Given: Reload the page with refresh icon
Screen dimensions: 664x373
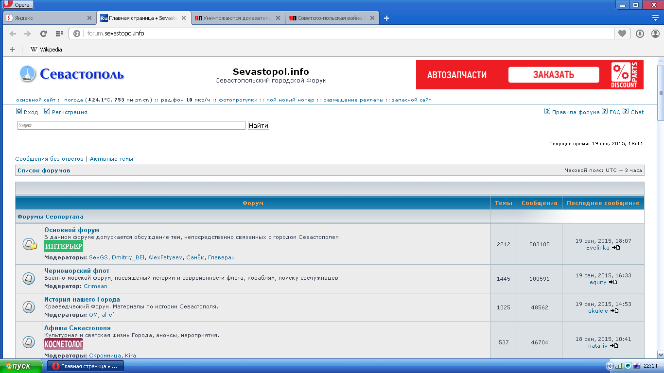Looking at the screenshot, I should 43,34.
